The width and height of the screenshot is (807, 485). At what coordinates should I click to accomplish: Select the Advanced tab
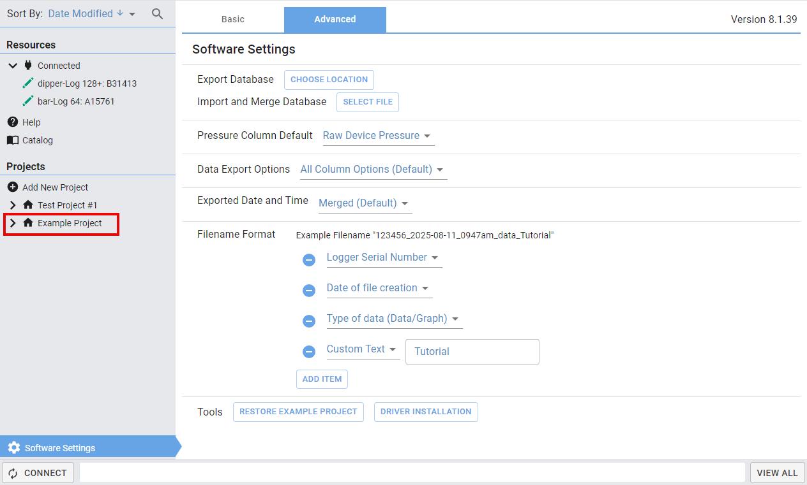[x=335, y=19]
